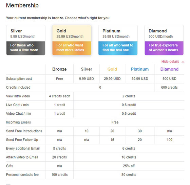
Task: Click the Gold column header in table
Action: (x=112, y=69)
